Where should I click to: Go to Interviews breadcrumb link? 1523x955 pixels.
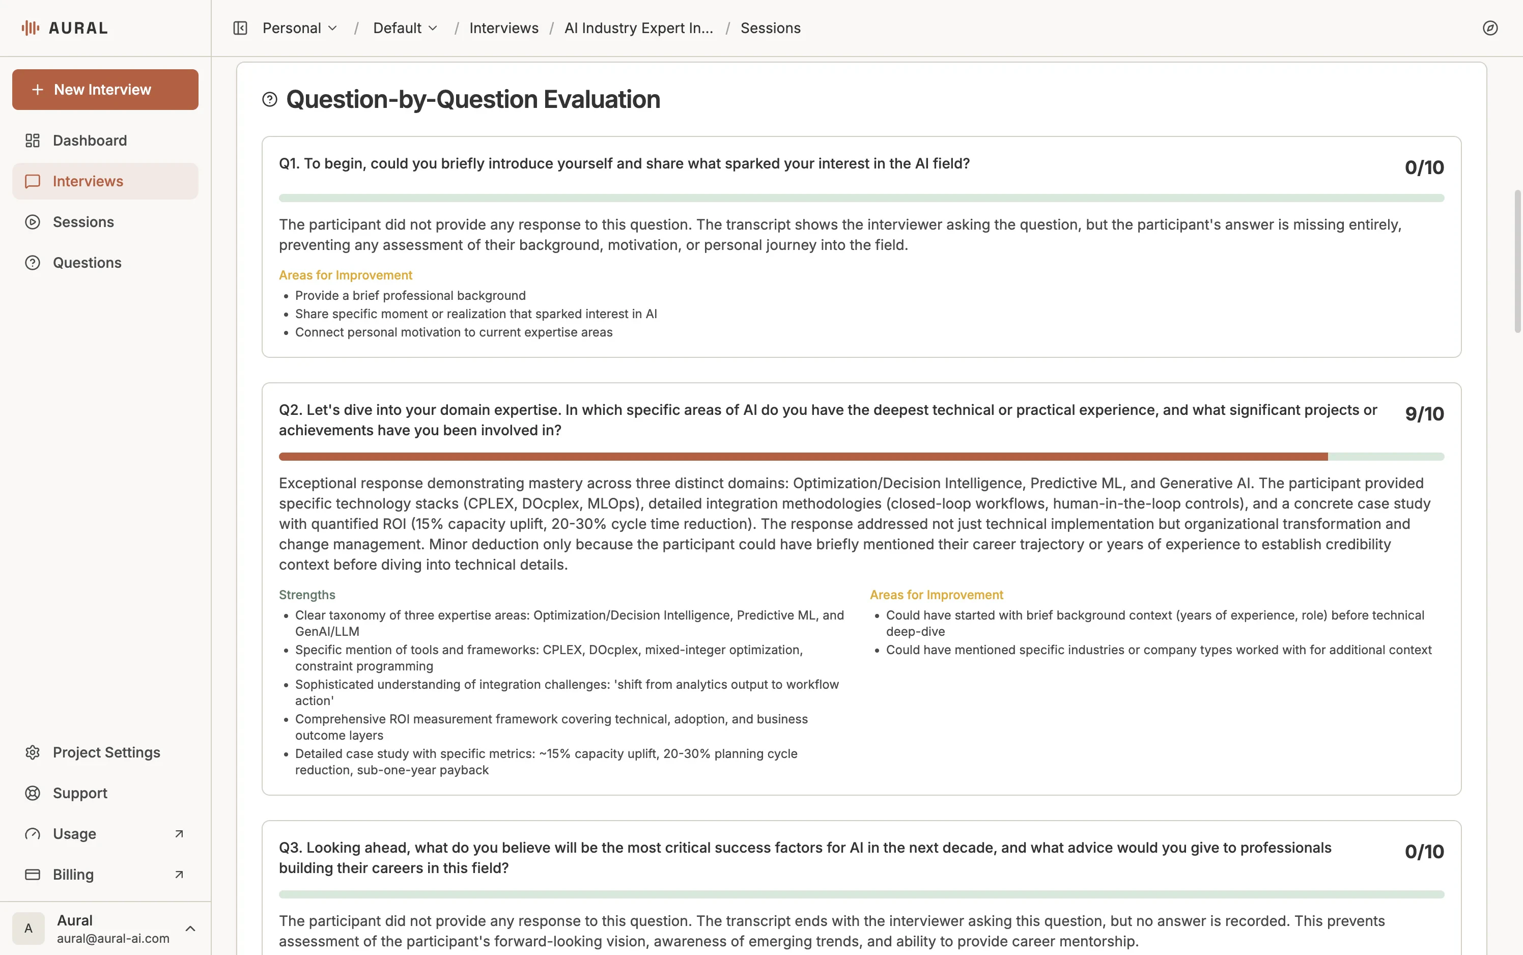503,28
